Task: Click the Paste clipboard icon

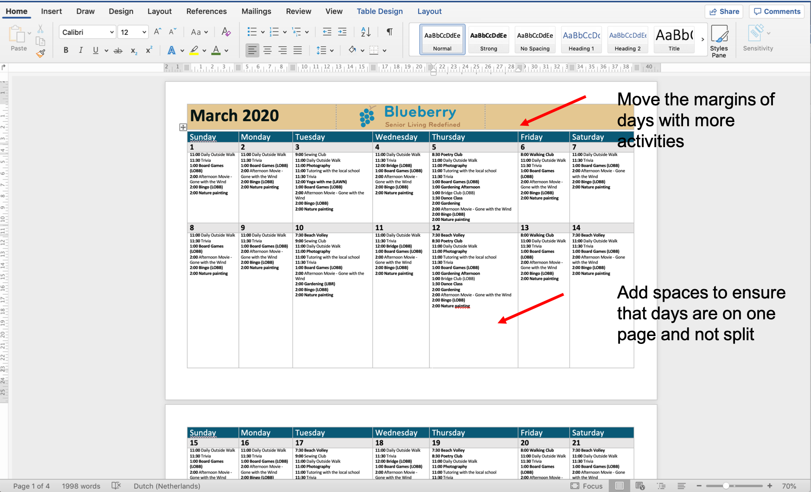Action: (17, 34)
